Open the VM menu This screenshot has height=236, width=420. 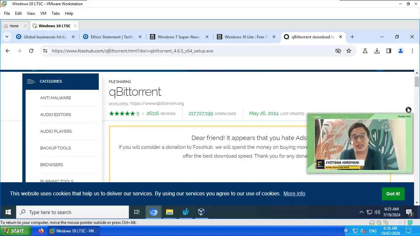(43, 13)
